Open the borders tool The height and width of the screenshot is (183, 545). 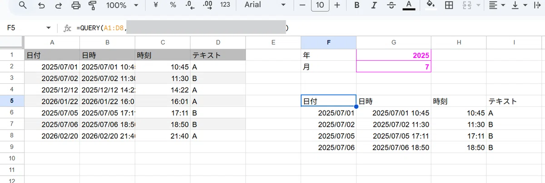449,5
